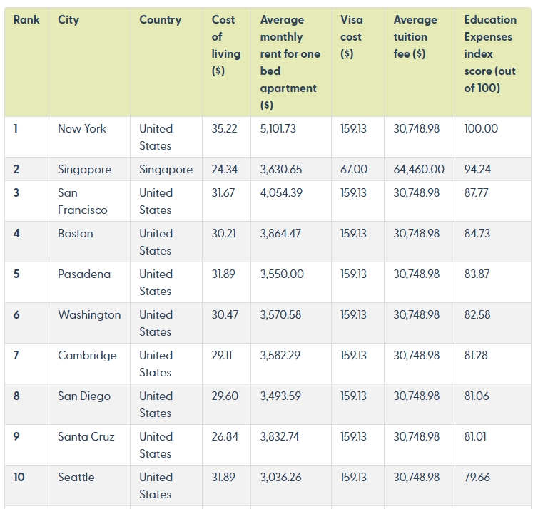Click the Education Expenses index score header

tap(490, 53)
